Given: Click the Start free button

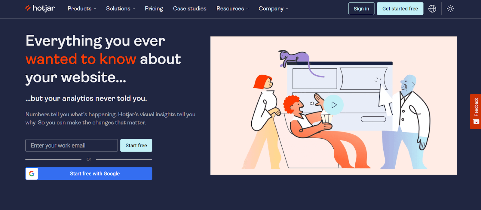Looking at the screenshot, I should click(x=136, y=145).
